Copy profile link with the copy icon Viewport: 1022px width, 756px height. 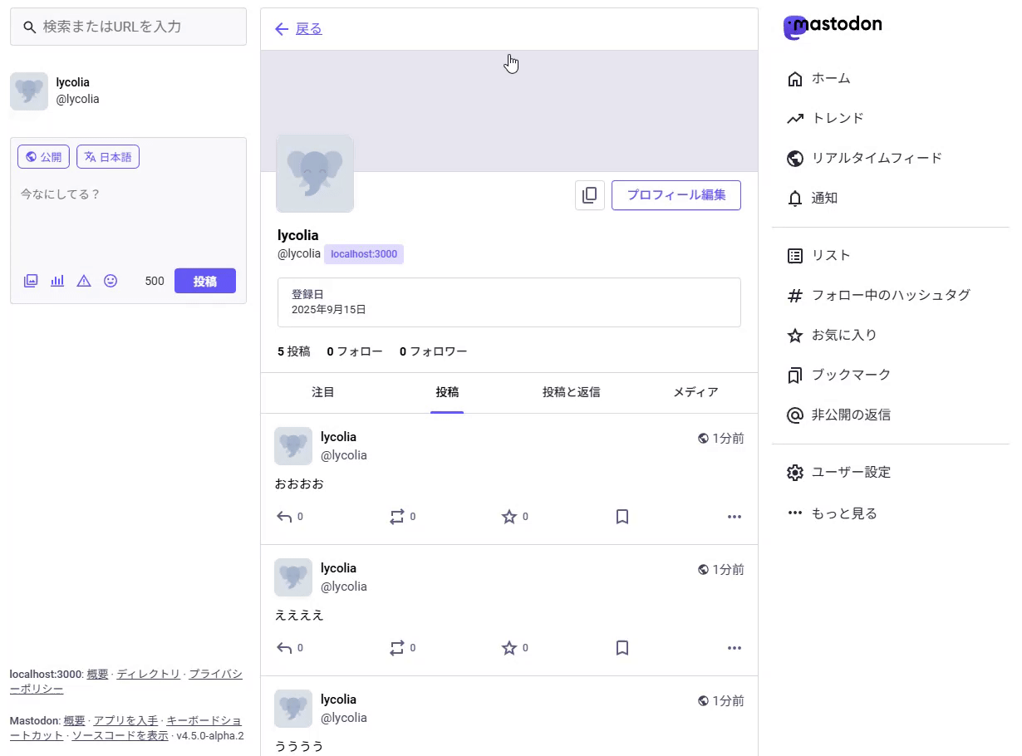[x=589, y=195]
